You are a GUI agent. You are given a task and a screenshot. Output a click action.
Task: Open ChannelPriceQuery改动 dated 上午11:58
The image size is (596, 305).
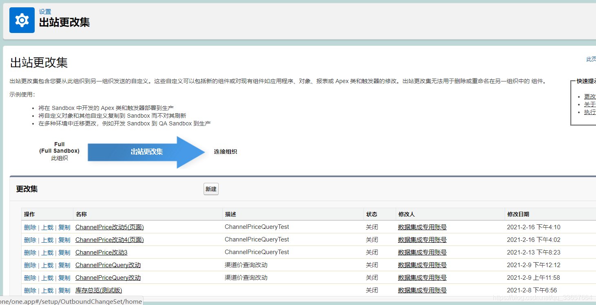click(108, 278)
